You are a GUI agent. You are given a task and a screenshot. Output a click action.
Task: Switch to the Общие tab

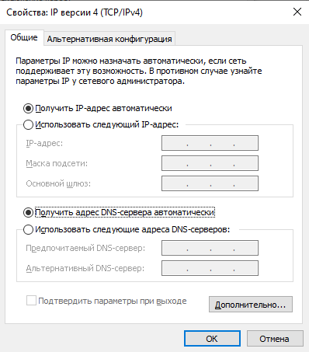coord(24,38)
